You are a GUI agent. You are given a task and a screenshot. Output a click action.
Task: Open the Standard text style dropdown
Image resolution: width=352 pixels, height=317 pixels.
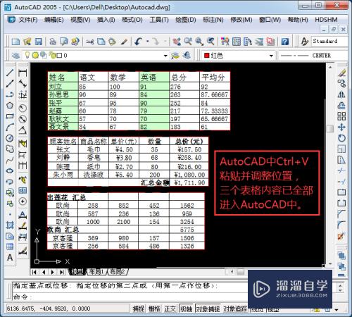(x=329, y=41)
